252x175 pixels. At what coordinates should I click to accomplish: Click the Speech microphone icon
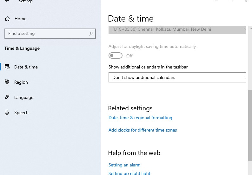click(x=7, y=112)
